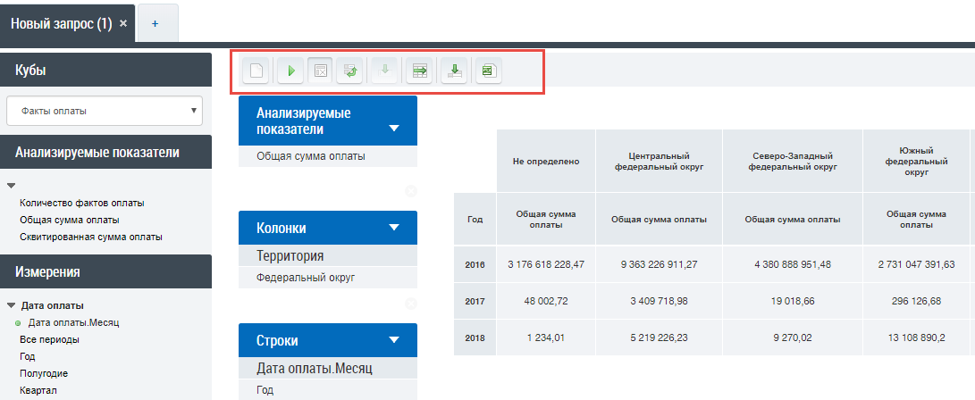This screenshot has width=975, height=400.
Task: Click the new query blank page icon
Action: (x=256, y=71)
